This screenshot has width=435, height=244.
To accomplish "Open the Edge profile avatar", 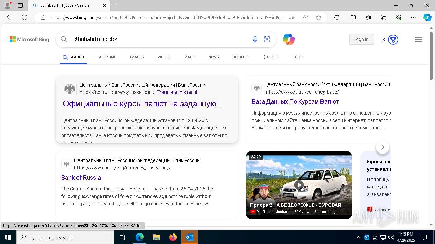I will tap(7, 5).
